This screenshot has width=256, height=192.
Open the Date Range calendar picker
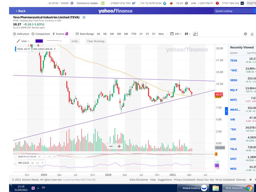click(85, 34)
